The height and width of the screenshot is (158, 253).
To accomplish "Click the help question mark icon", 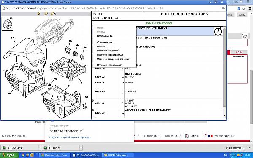I will (187, 136).
